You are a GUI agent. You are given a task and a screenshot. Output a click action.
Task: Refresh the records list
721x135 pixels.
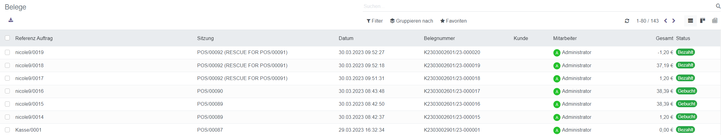[x=627, y=21]
